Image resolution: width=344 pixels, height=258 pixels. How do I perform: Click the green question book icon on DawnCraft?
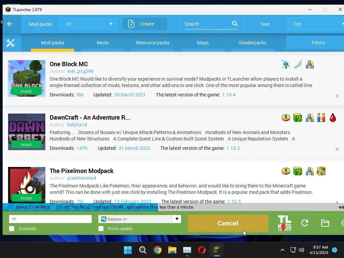tap(298, 118)
